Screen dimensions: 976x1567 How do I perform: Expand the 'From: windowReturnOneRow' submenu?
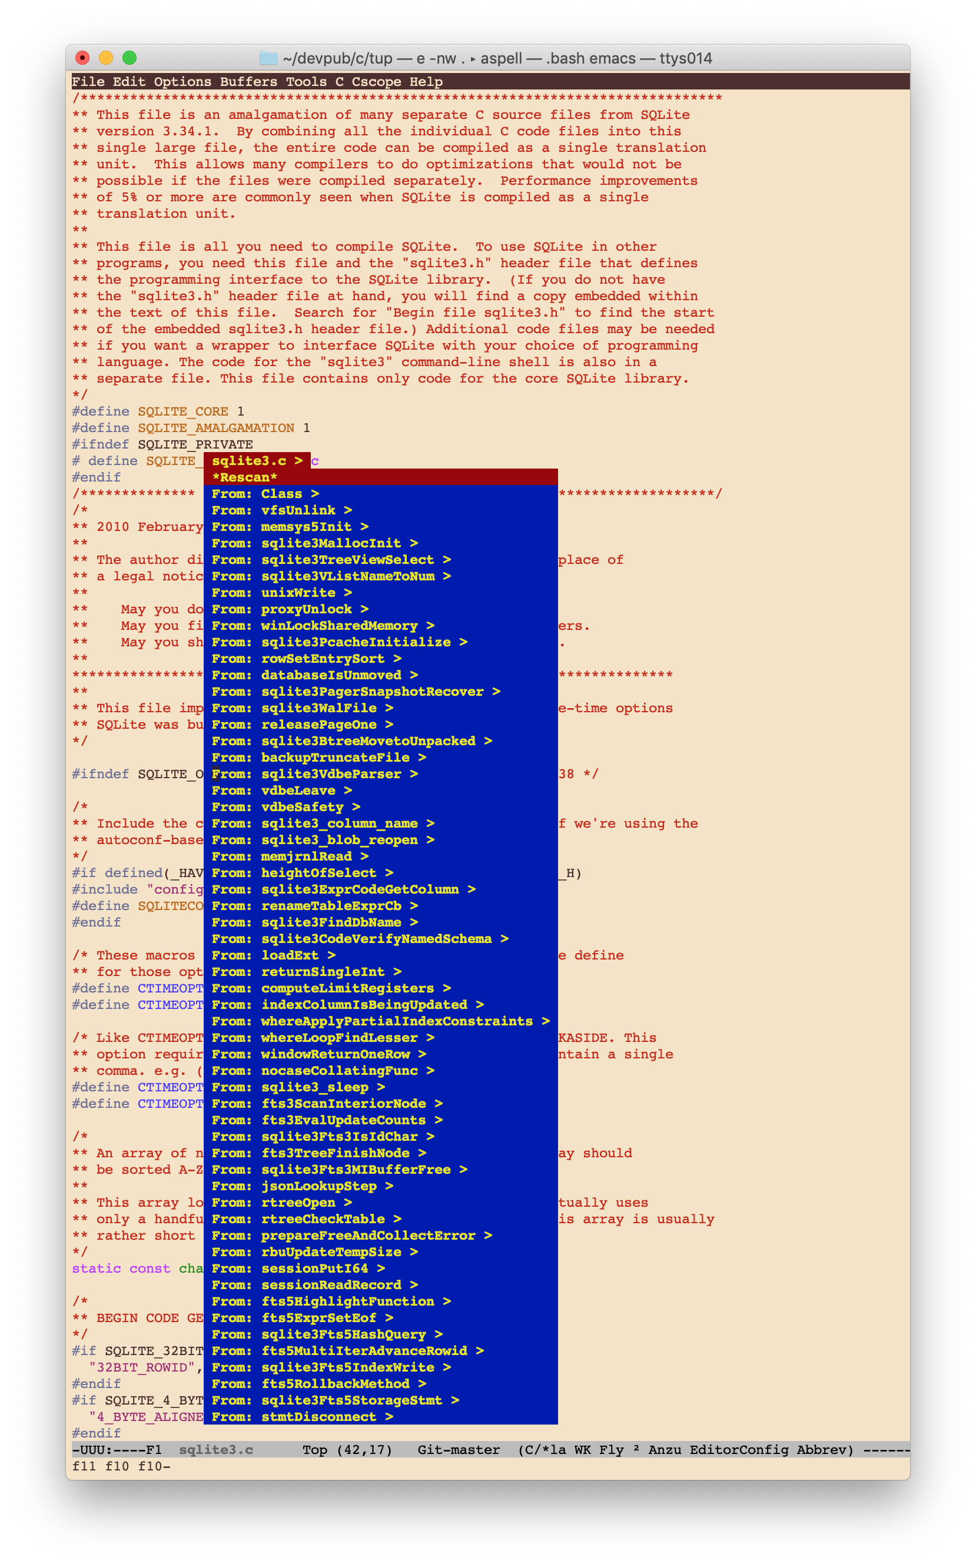[381, 1054]
